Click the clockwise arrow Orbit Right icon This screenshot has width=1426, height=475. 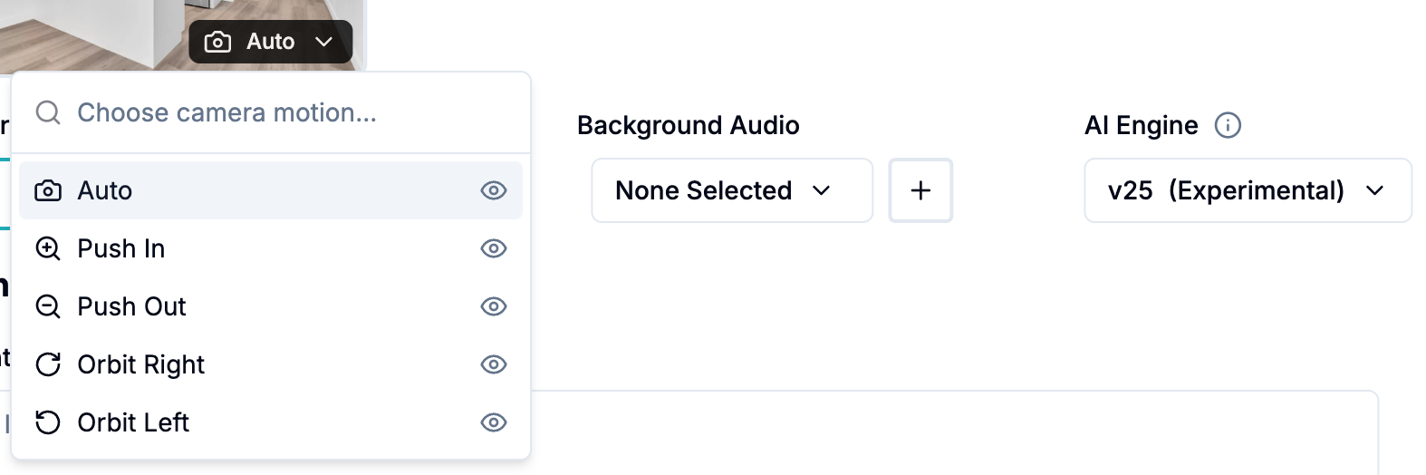coord(48,365)
